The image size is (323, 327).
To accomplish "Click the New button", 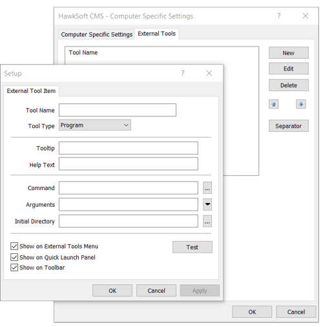I will click(x=289, y=53).
